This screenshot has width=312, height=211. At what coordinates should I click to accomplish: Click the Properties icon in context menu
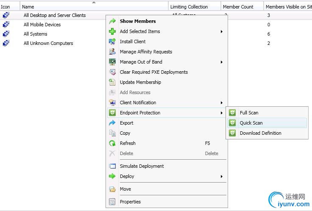point(112,202)
